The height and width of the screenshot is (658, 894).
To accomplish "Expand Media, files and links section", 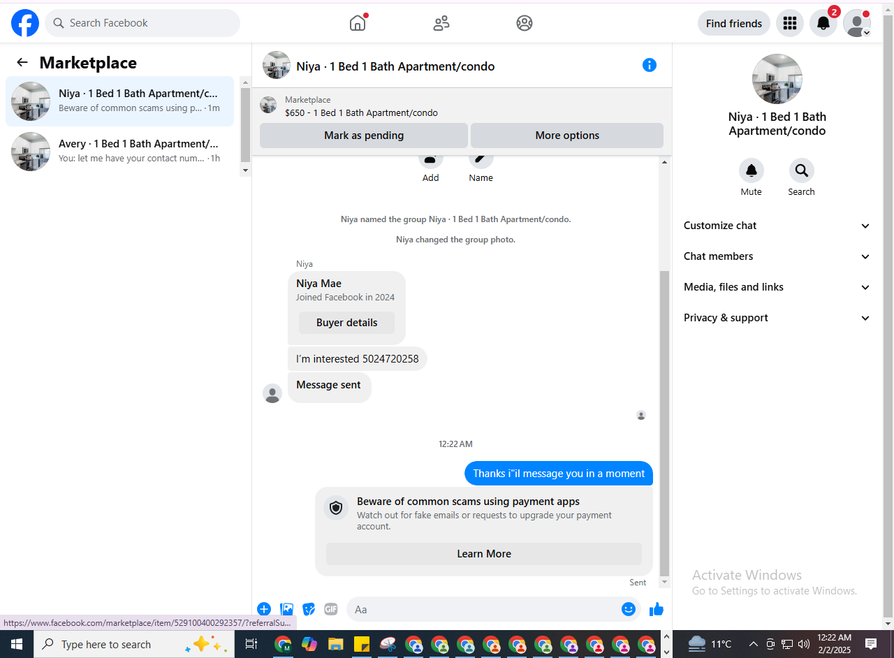I will pyautogui.click(x=777, y=287).
